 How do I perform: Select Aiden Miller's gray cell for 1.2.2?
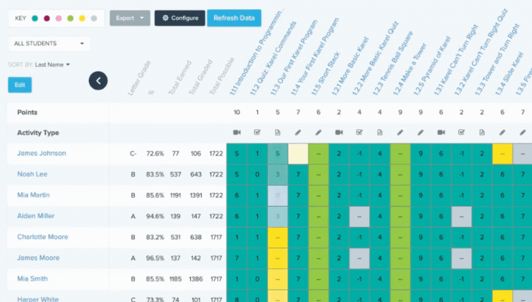click(359, 216)
